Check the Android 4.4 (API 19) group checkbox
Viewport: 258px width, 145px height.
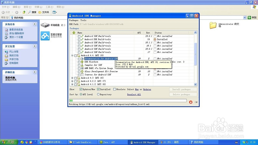(x=76, y=56)
